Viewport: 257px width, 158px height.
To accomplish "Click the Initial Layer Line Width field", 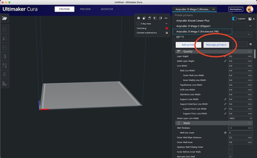I will (240, 118).
